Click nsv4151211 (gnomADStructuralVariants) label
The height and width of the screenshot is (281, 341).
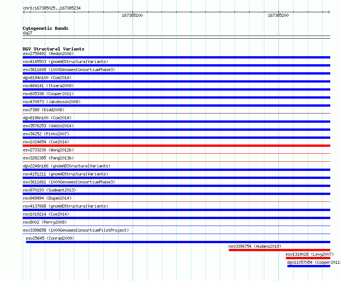tap(66, 174)
